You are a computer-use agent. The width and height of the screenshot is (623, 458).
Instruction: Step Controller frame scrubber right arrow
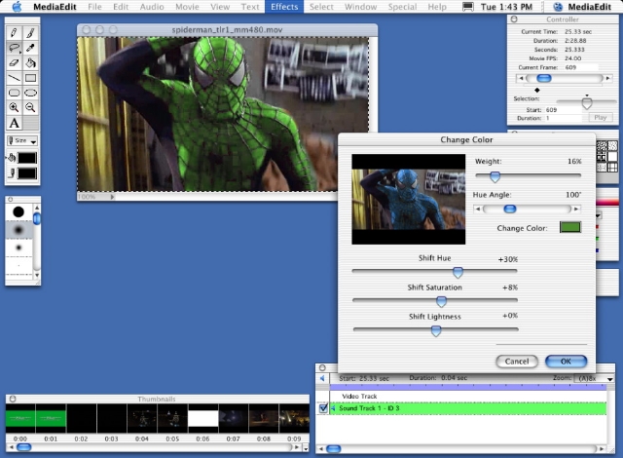607,78
